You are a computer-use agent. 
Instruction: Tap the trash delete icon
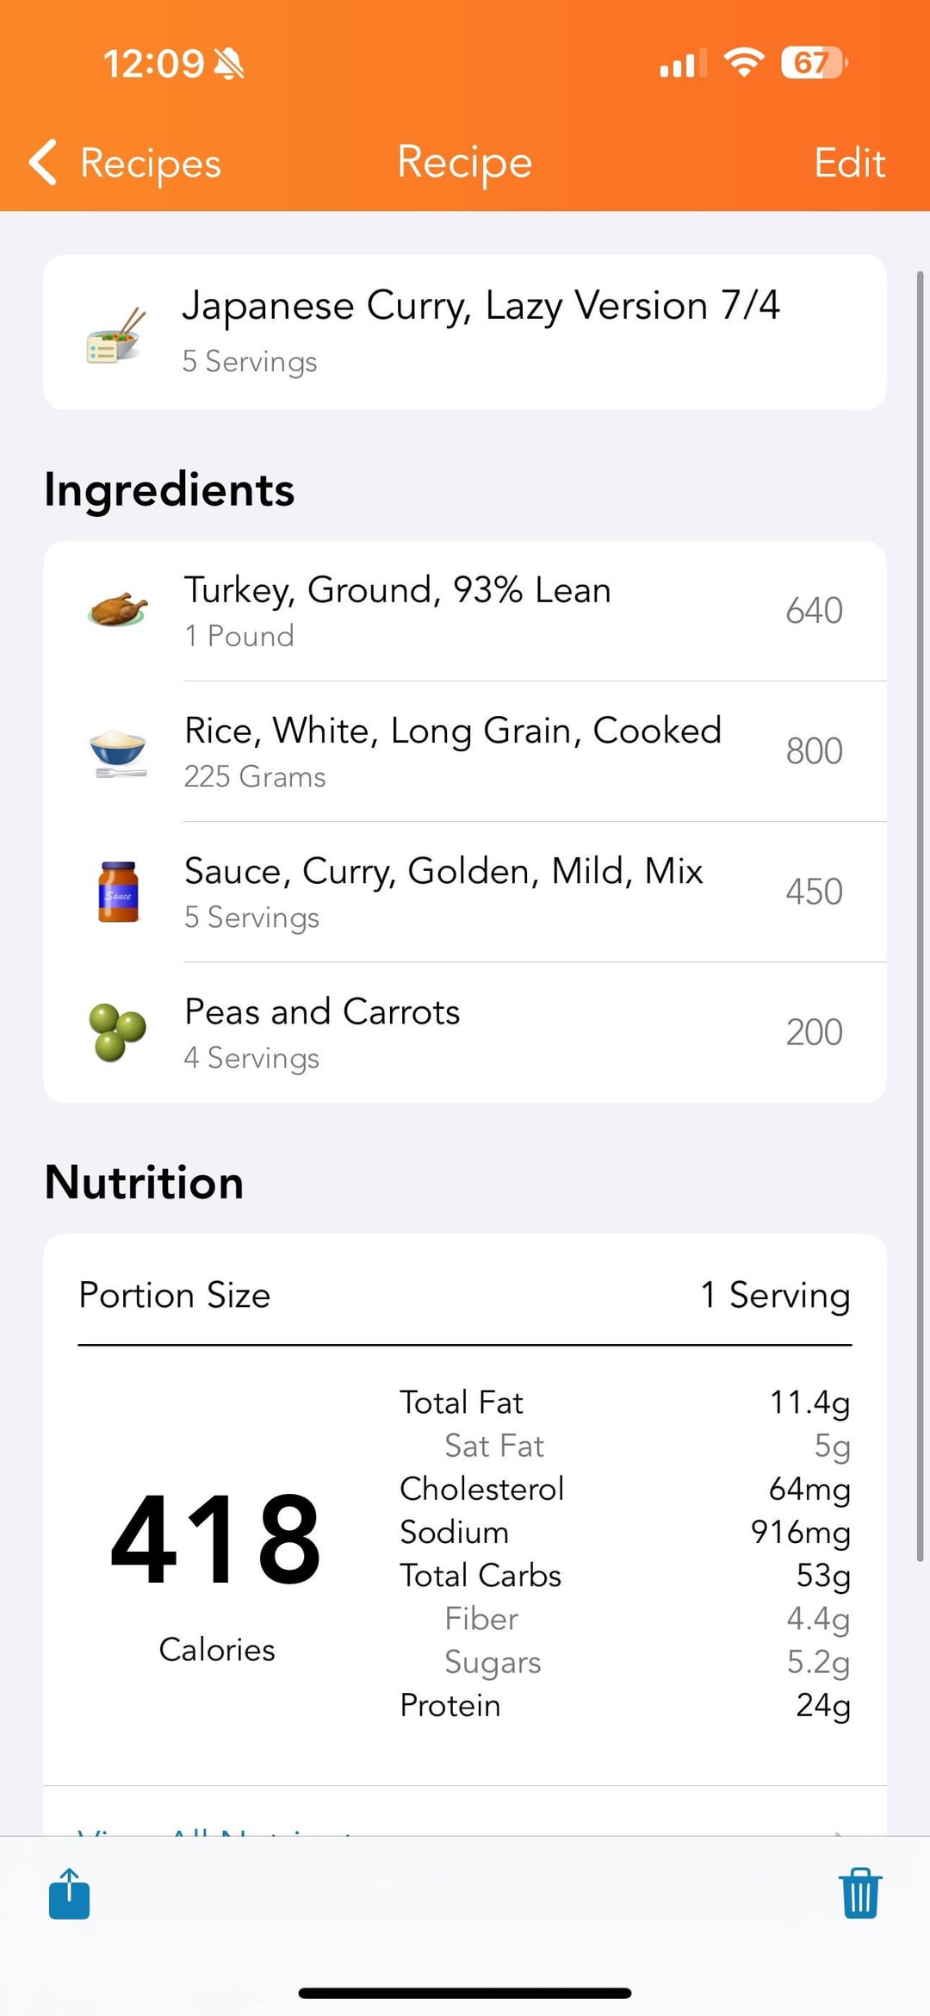[859, 1894]
